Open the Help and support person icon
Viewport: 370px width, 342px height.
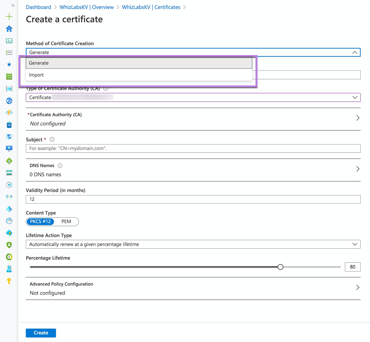tap(9, 269)
